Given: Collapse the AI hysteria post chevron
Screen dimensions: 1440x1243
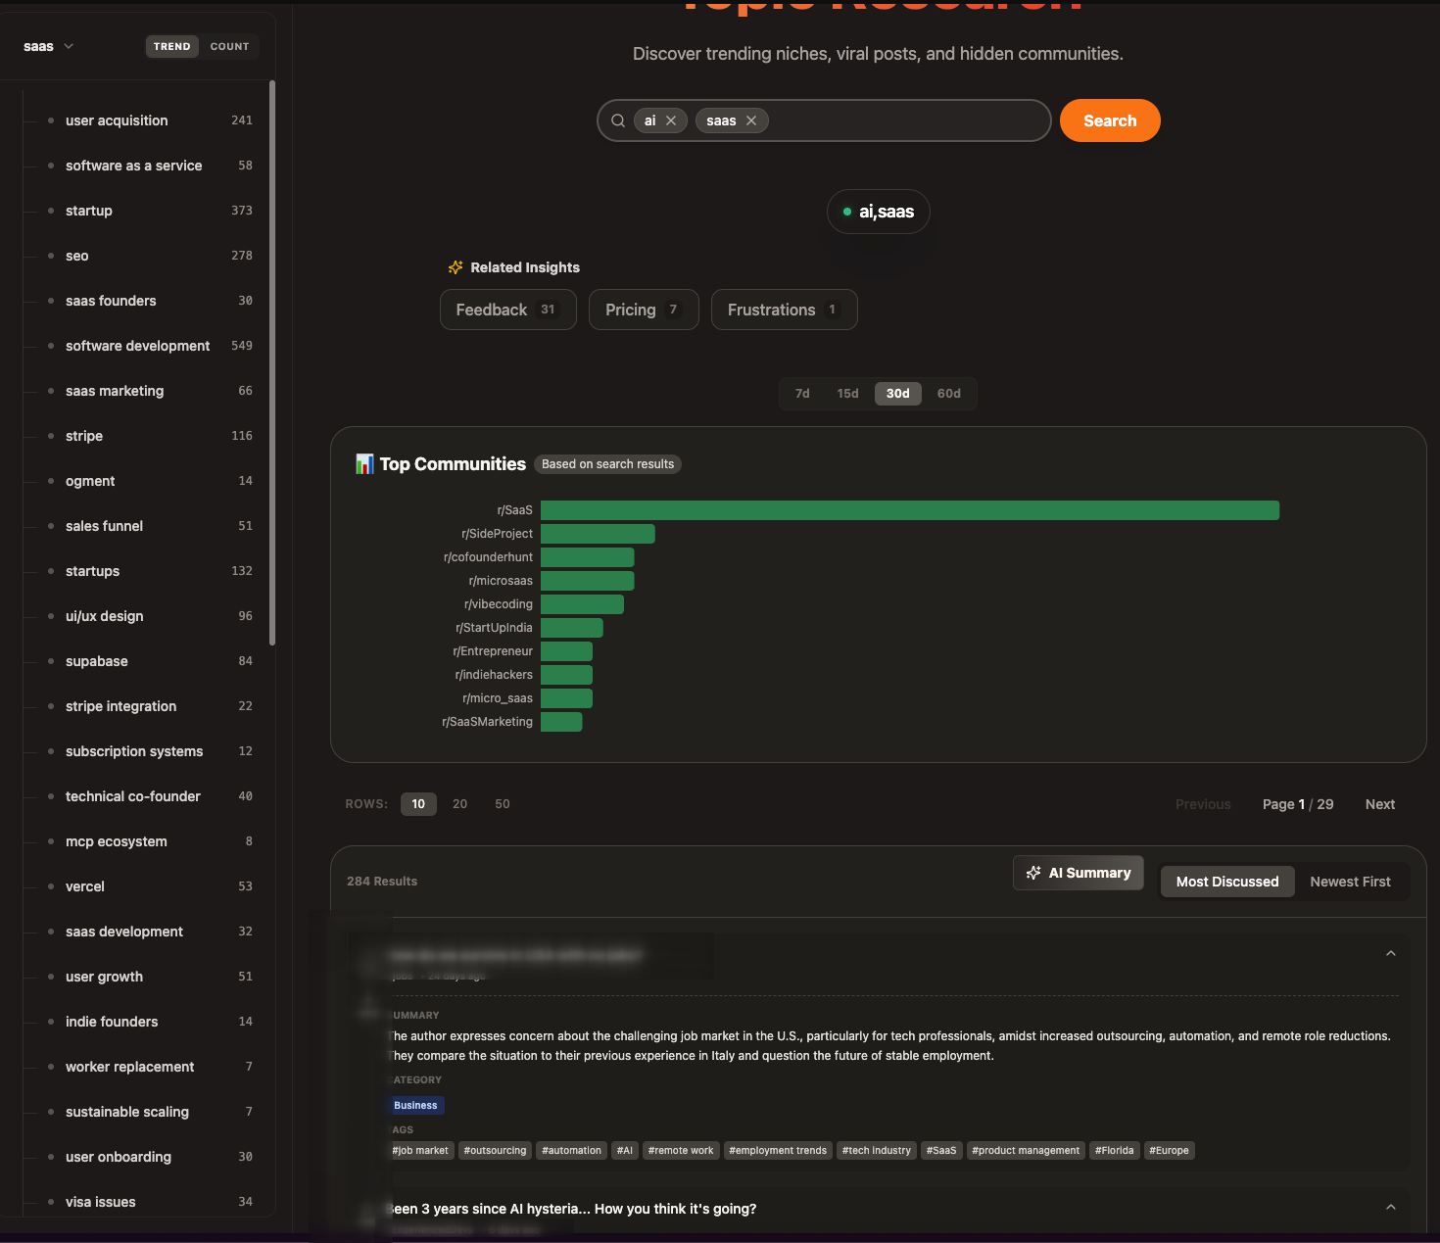Looking at the screenshot, I should tap(1390, 1208).
